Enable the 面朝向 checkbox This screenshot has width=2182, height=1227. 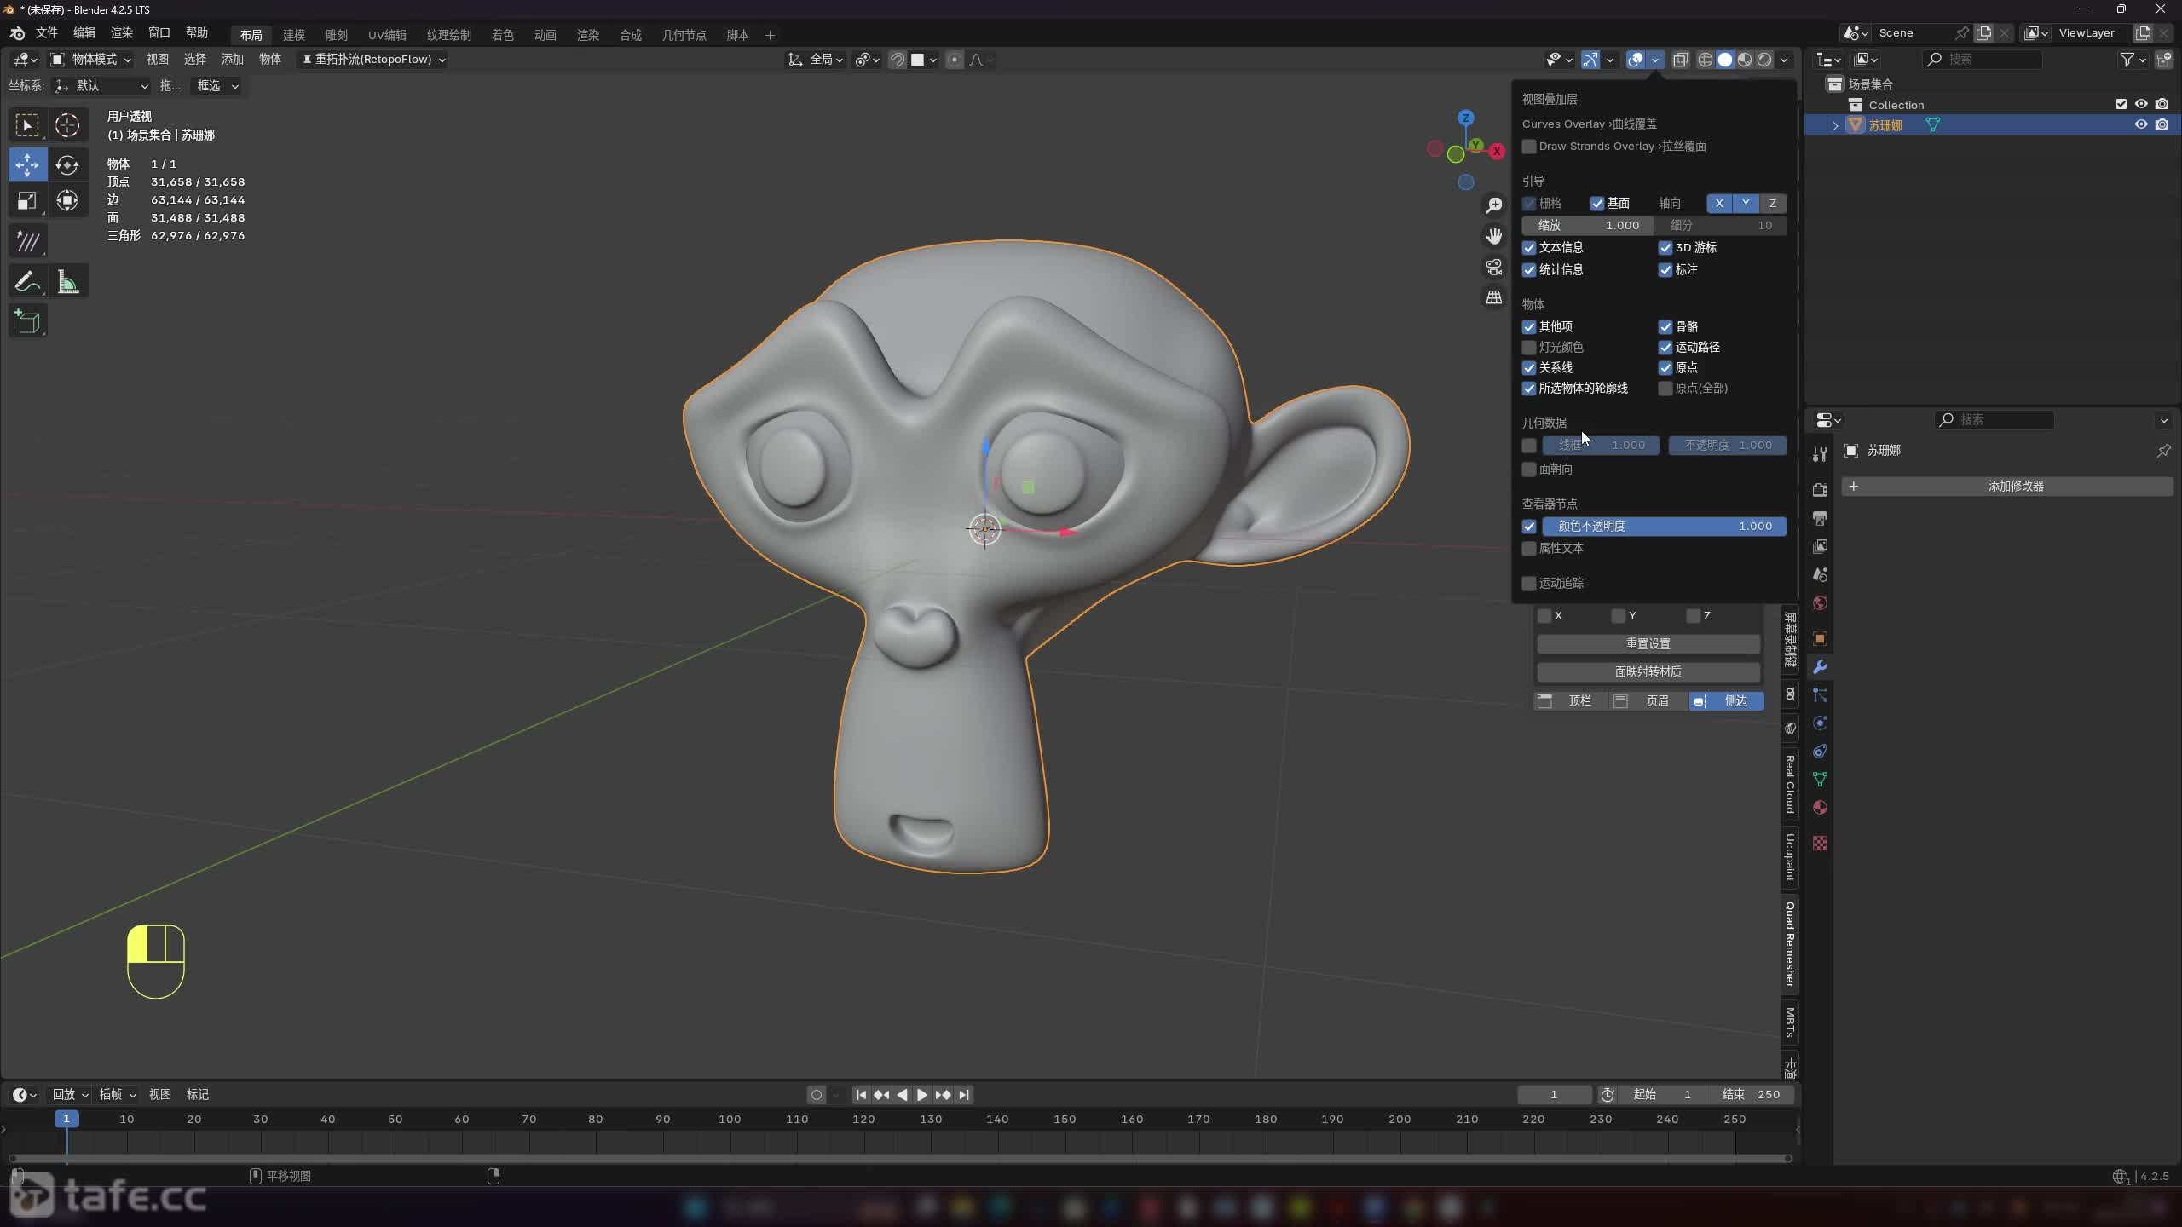coord(1529,469)
